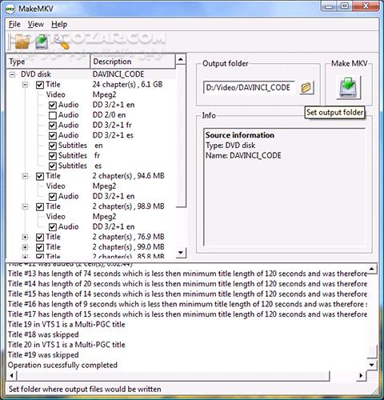384x400 pixels.
Task: Collapse the 6.1 GB Title node
Action: pos(25,85)
